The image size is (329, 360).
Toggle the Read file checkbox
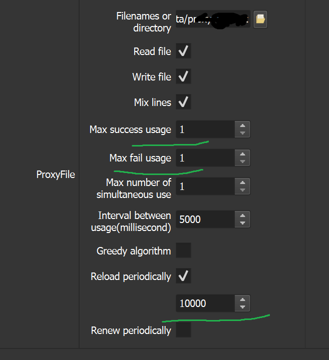(x=183, y=51)
